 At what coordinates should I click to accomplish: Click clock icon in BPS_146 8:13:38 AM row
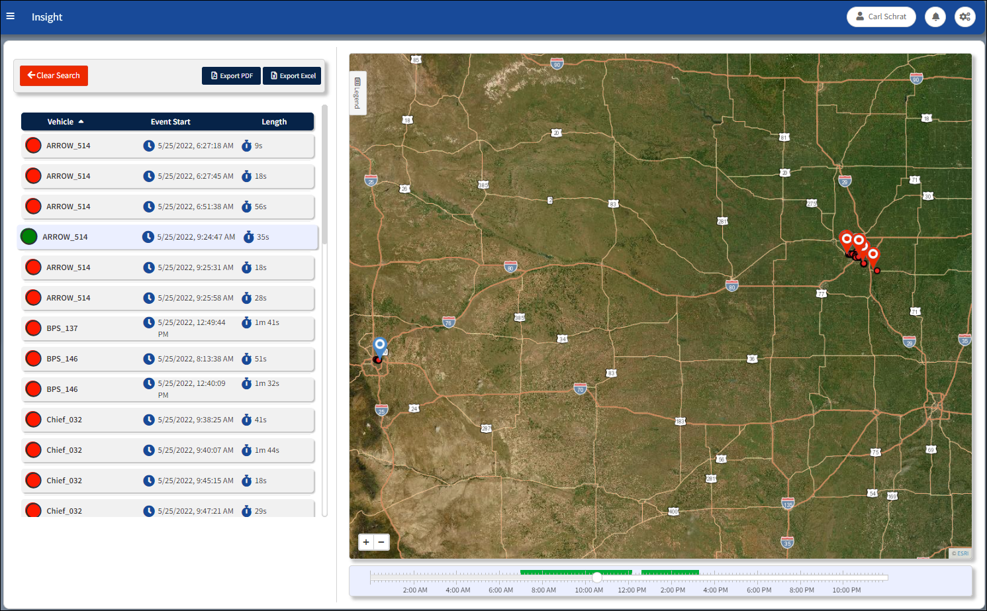click(149, 359)
